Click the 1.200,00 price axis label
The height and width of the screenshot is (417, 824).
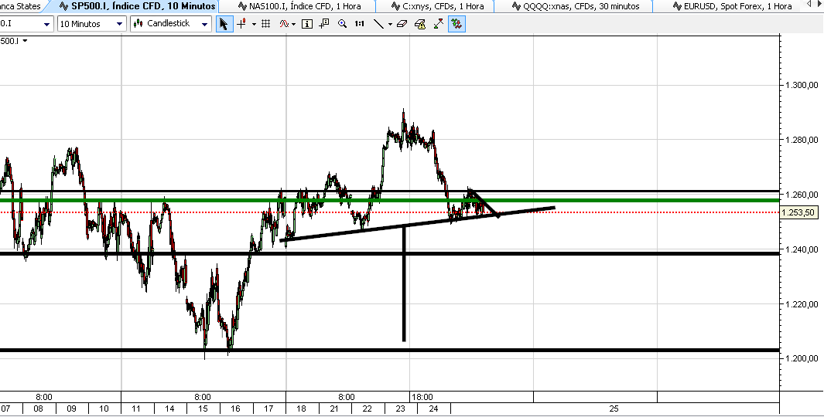tap(802, 358)
